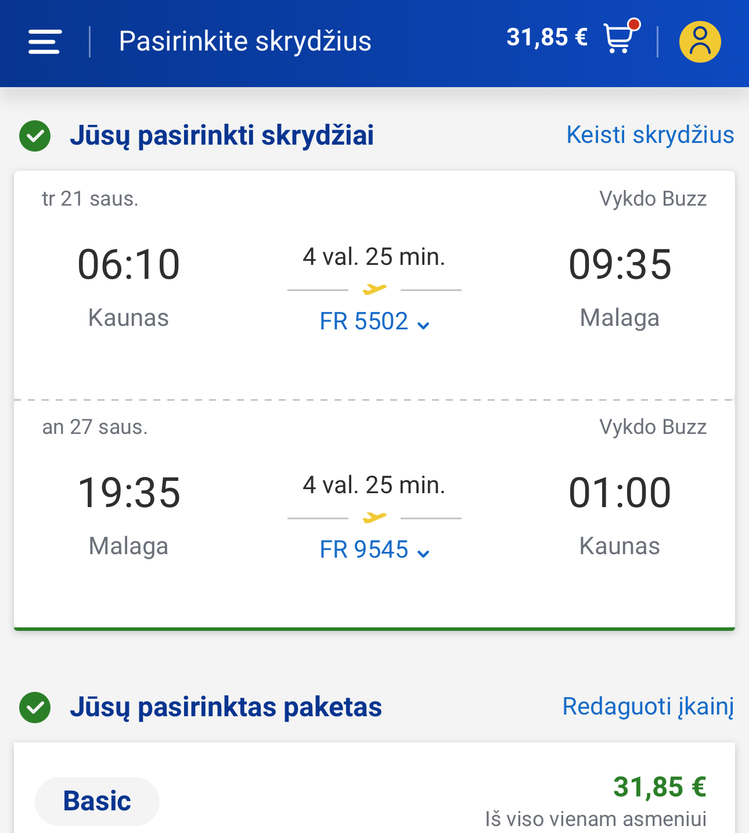Click the green 31,85 € package price

660,787
